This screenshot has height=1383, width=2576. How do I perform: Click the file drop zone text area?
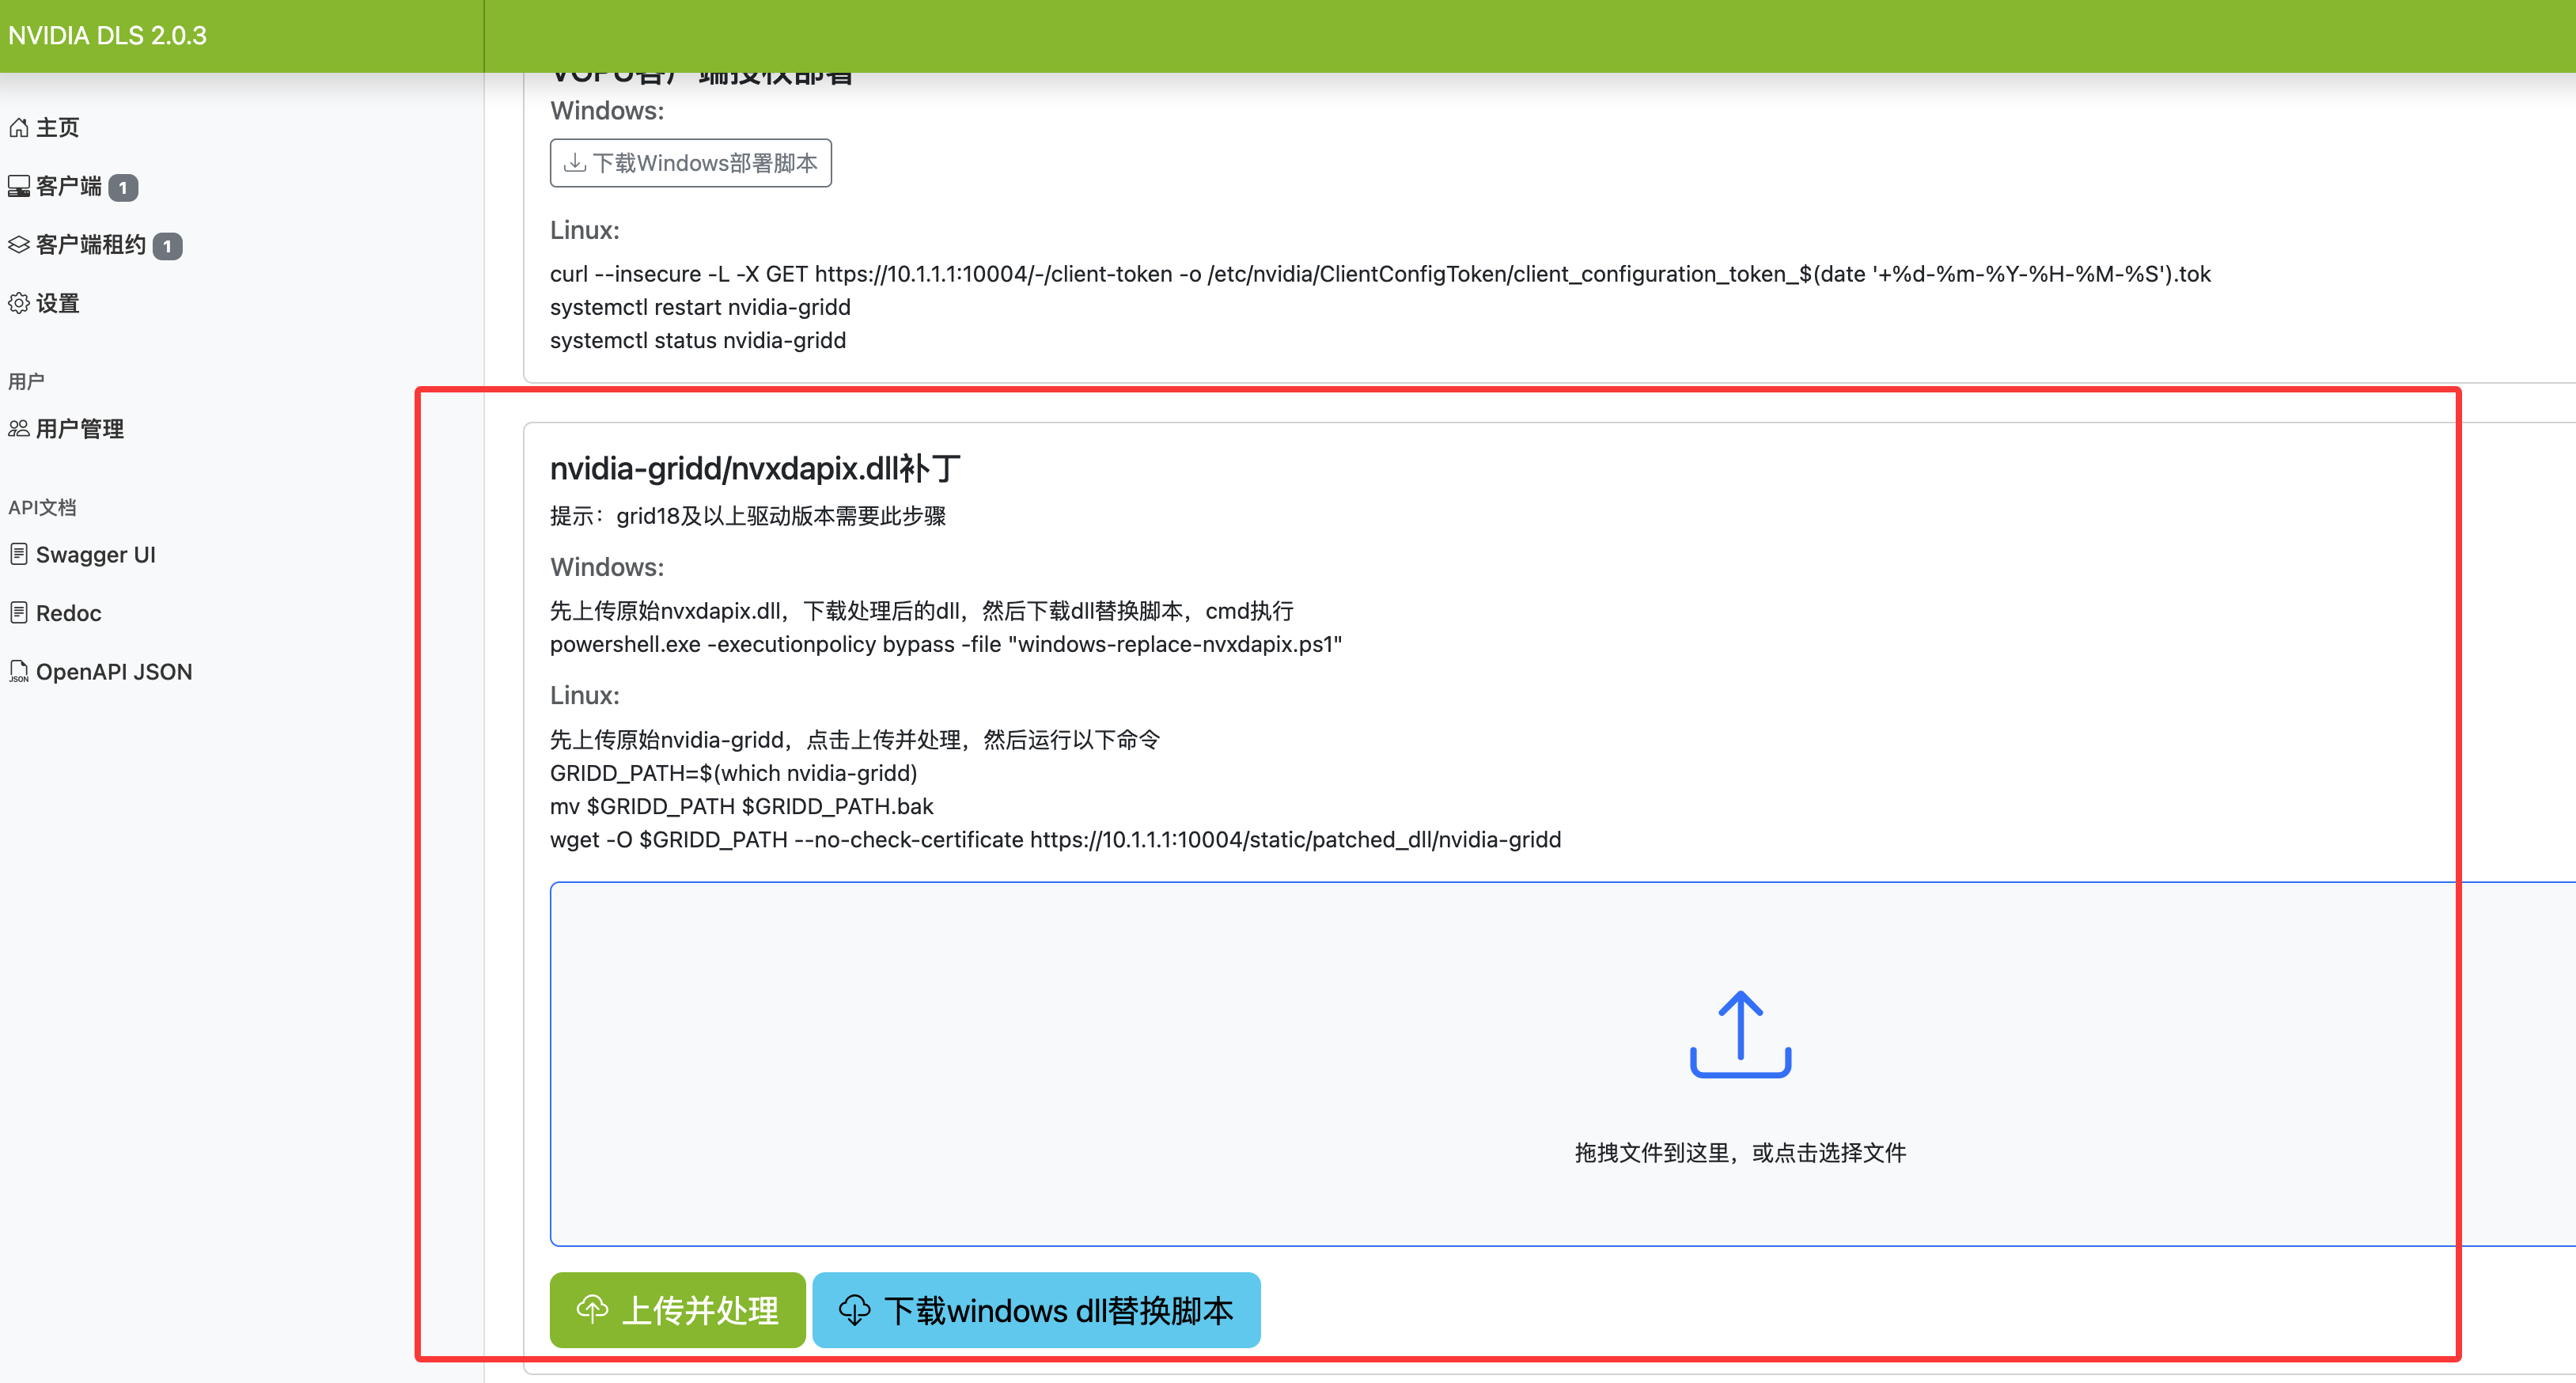coord(1739,1153)
